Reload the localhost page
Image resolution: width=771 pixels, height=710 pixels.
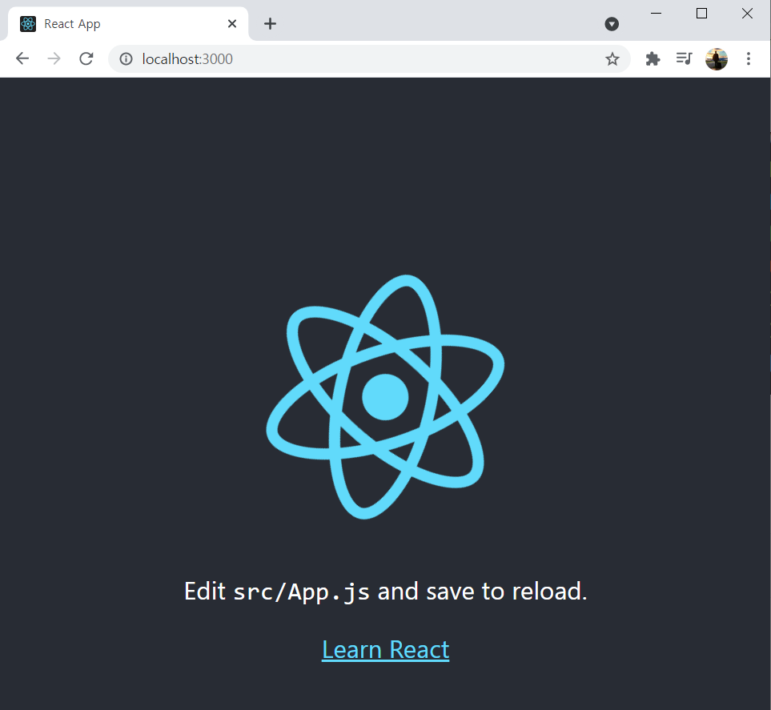[x=86, y=59]
